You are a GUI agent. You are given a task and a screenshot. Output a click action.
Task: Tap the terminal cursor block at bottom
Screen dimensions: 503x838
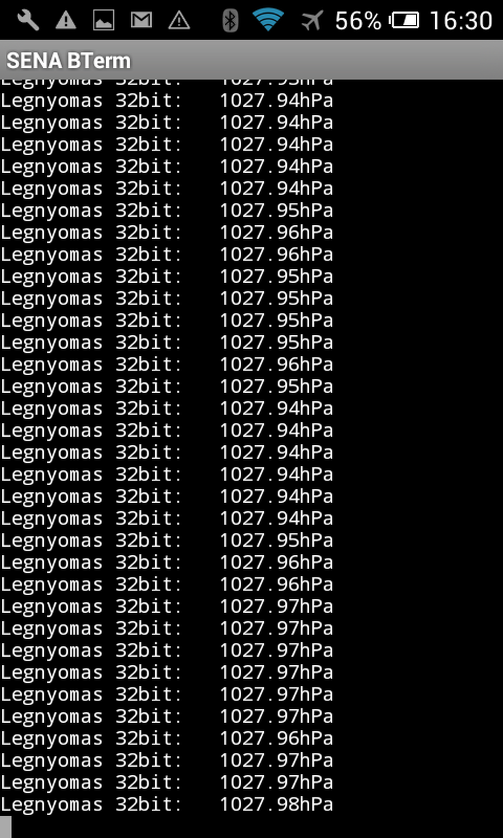coord(6,827)
